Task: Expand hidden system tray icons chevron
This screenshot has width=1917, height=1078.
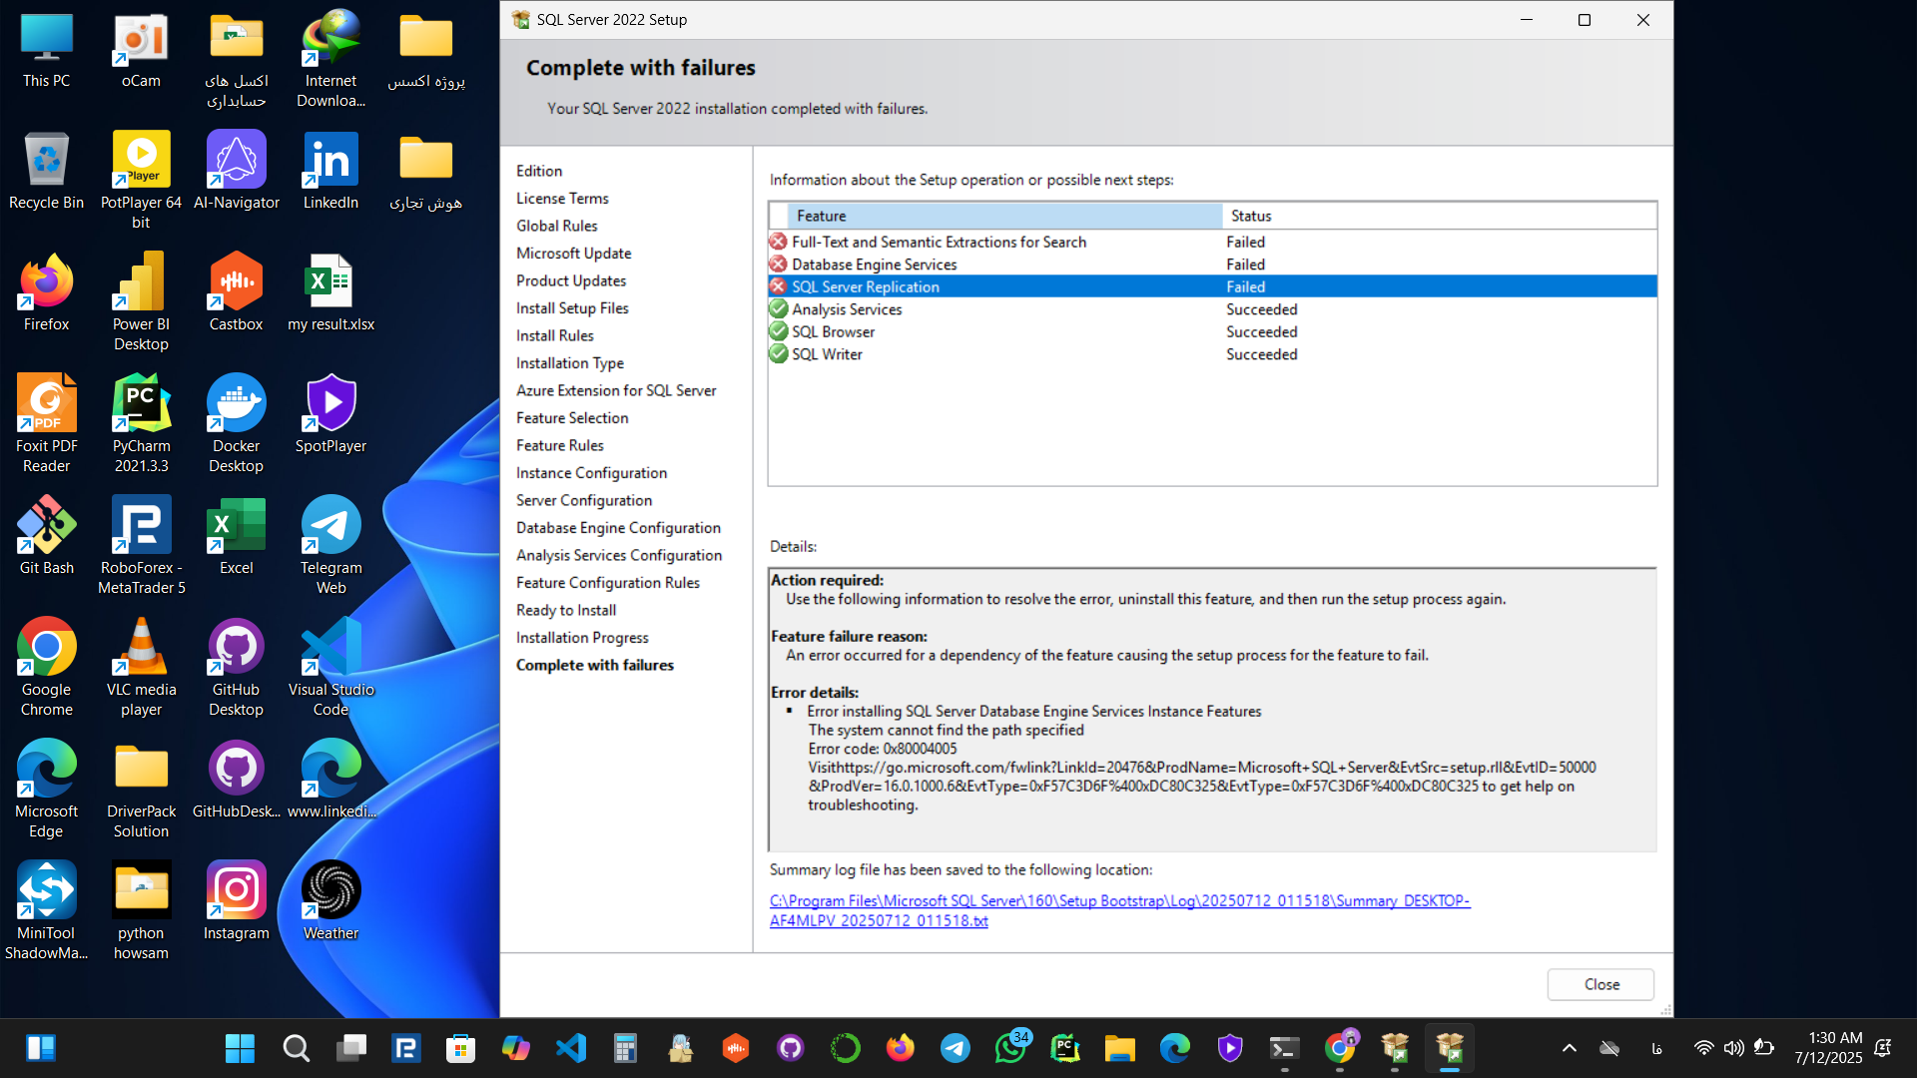Action: (1570, 1048)
